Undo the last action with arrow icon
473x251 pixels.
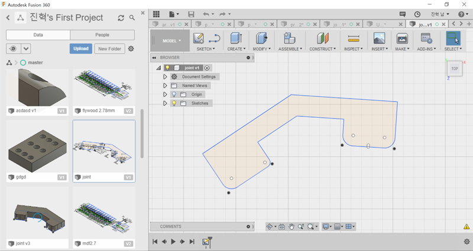point(206,14)
